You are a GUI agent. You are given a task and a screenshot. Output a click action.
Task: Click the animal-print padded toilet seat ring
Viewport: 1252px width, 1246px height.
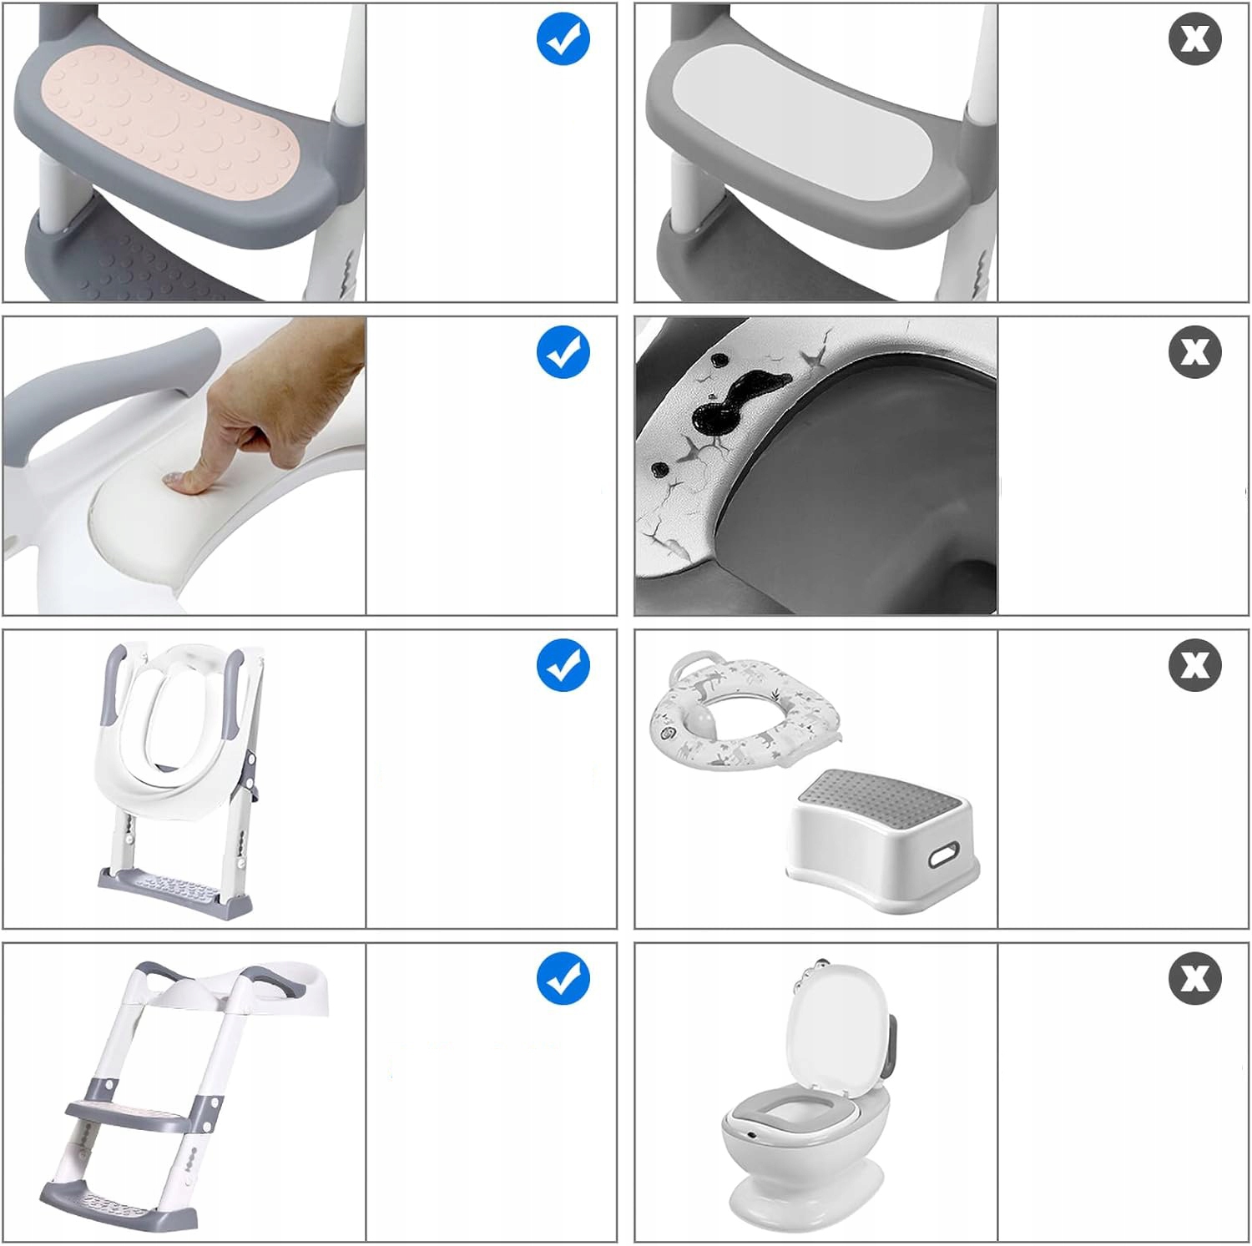[x=745, y=709]
